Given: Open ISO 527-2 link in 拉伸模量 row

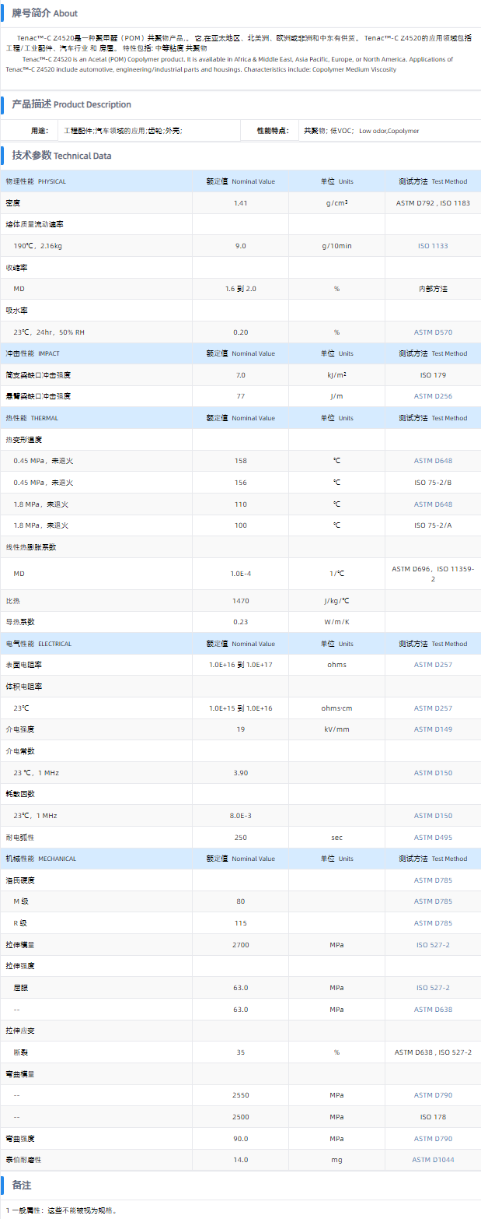Looking at the screenshot, I should pos(433,945).
